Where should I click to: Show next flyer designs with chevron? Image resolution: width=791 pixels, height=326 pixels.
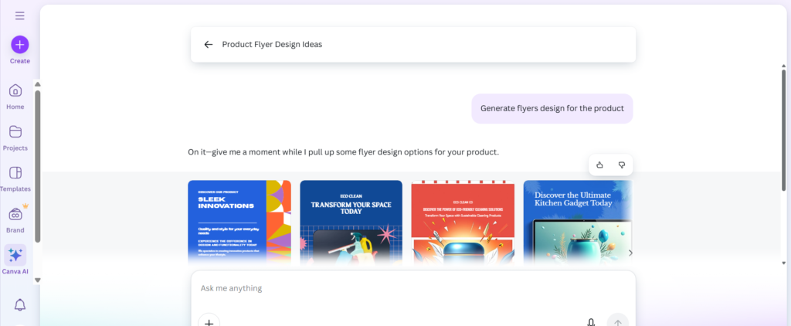630,253
